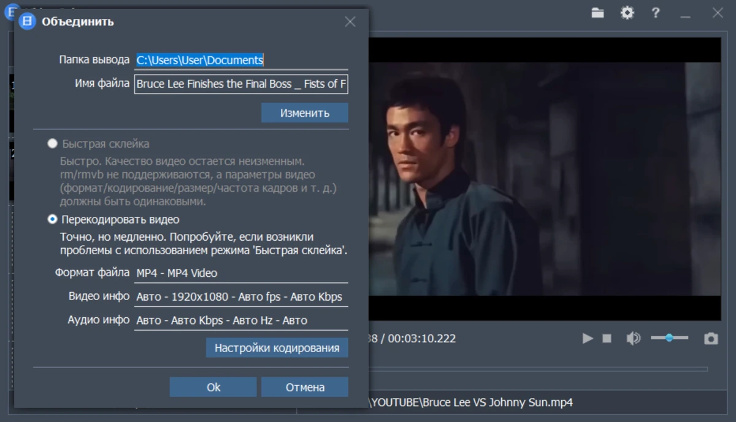Viewport: 736px width, 422px height.
Task: Open Настройки кодирования
Action: (x=277, y=348)
